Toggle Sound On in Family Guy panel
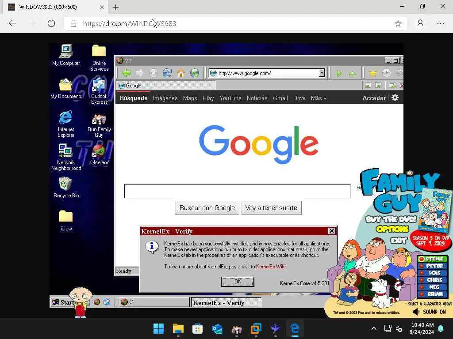This screenshot has width=453, height=339. tap(429, 312)
